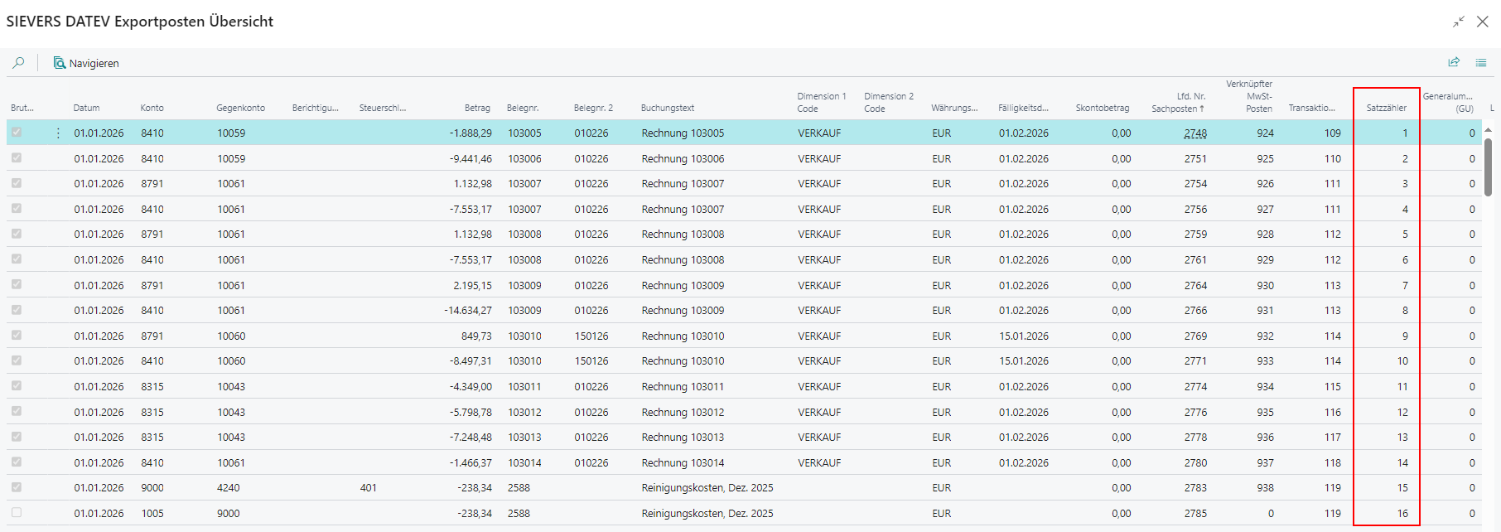This screenshot has width=1501, height=532.
Task: Toggle the Brutto checkbox for Rechnung 103014
Action: pos(17,462)
